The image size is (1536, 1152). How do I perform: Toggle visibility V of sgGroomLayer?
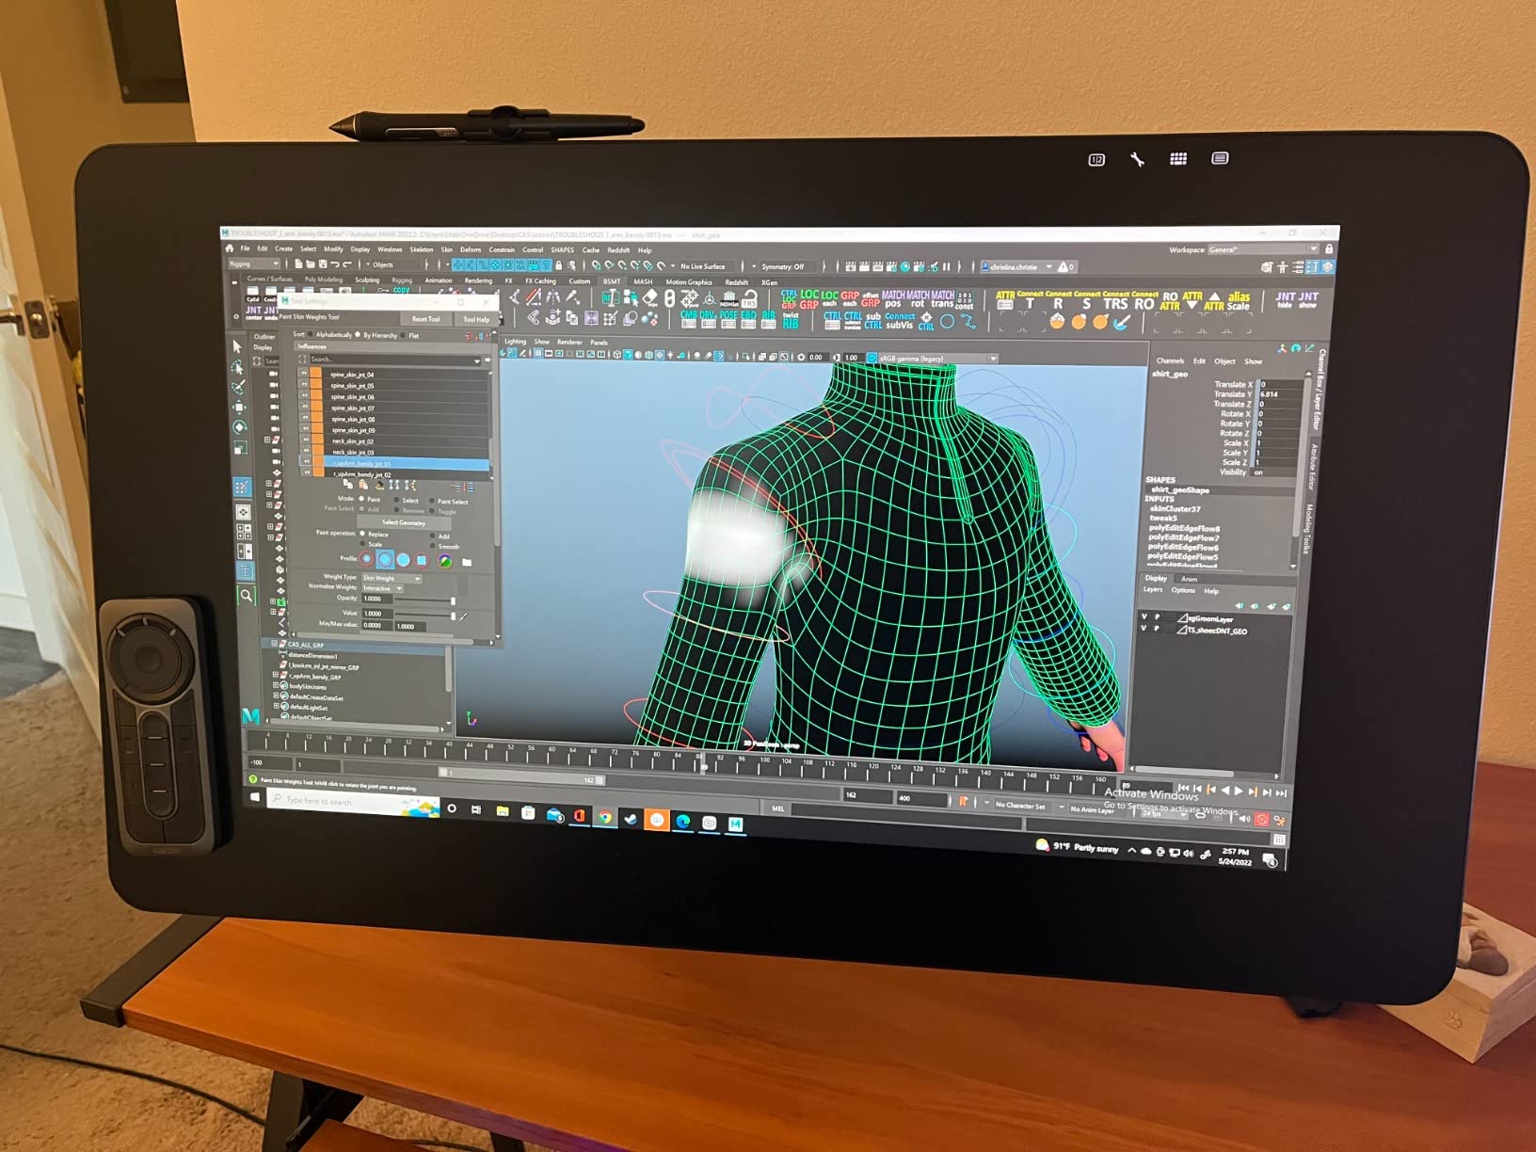(1144, 617)
